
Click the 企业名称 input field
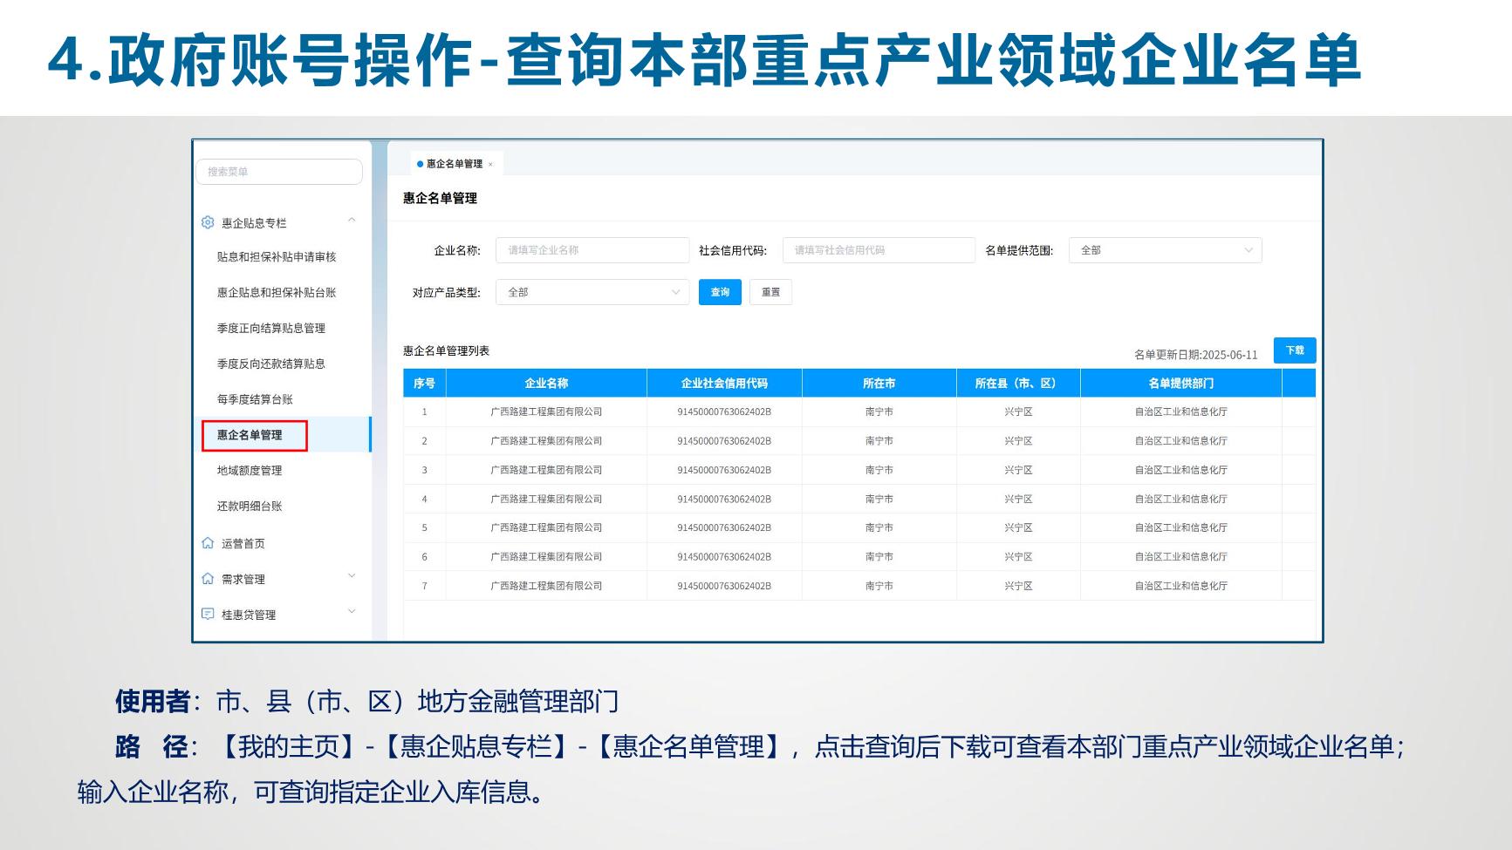click(592, 250)
